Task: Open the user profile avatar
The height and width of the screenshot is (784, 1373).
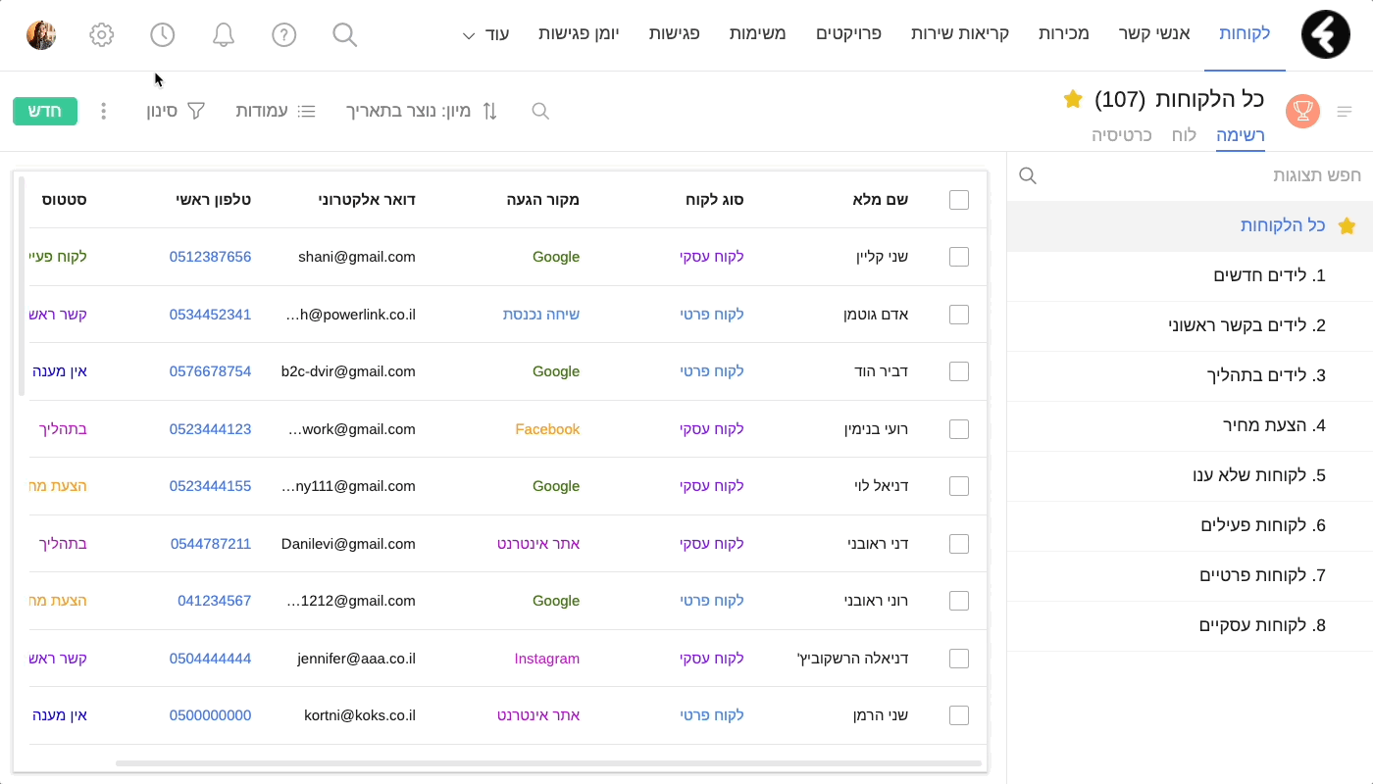Action: [x=41, y=35]
